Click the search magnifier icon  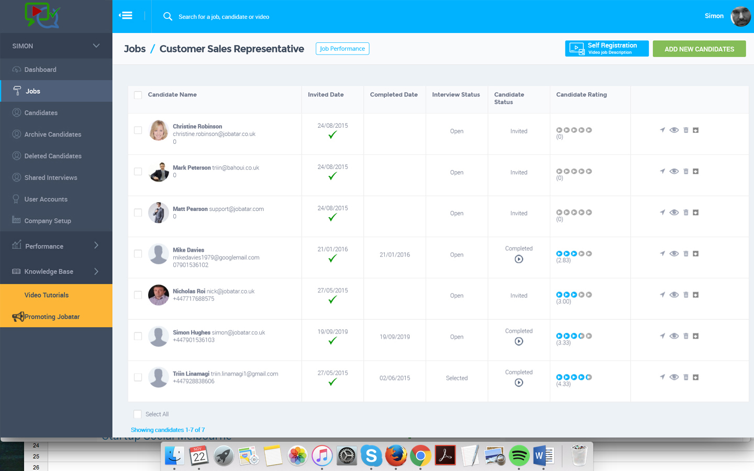pos(168,17)
